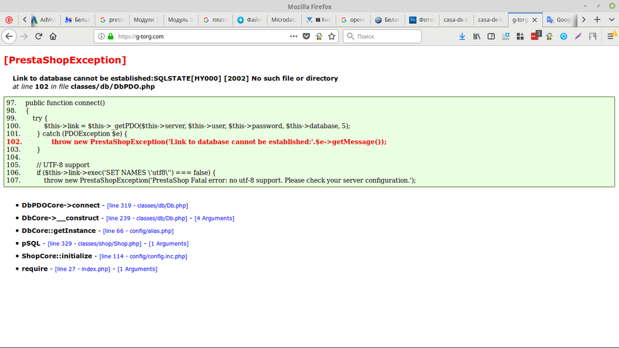Switch to the Белая tab
Viewport: 619px width, 348px height.
(387, 20)
